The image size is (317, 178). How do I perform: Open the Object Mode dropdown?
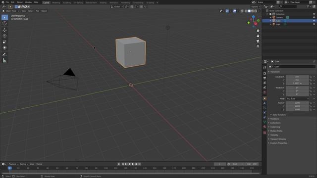tap(11, 11)
